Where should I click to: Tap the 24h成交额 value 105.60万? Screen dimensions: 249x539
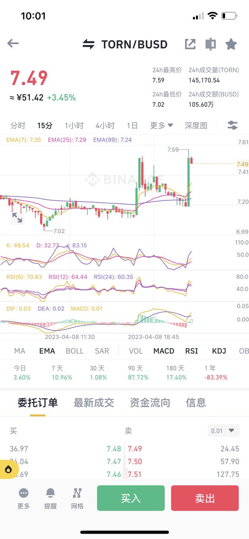201,105
